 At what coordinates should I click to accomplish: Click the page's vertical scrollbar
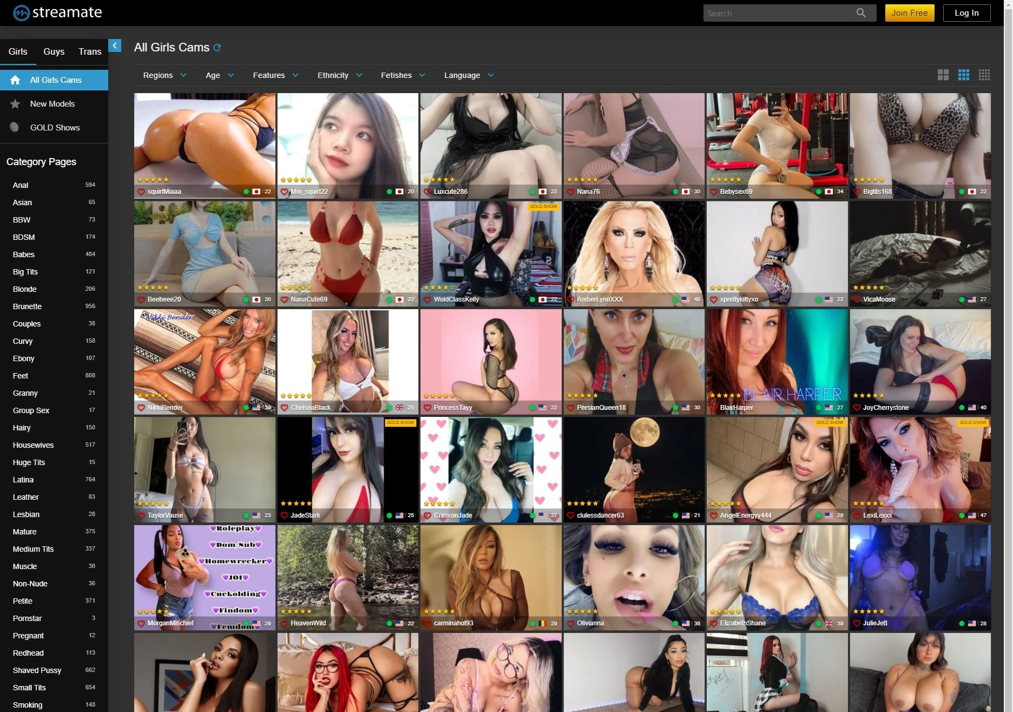[x=1008, y=325]
